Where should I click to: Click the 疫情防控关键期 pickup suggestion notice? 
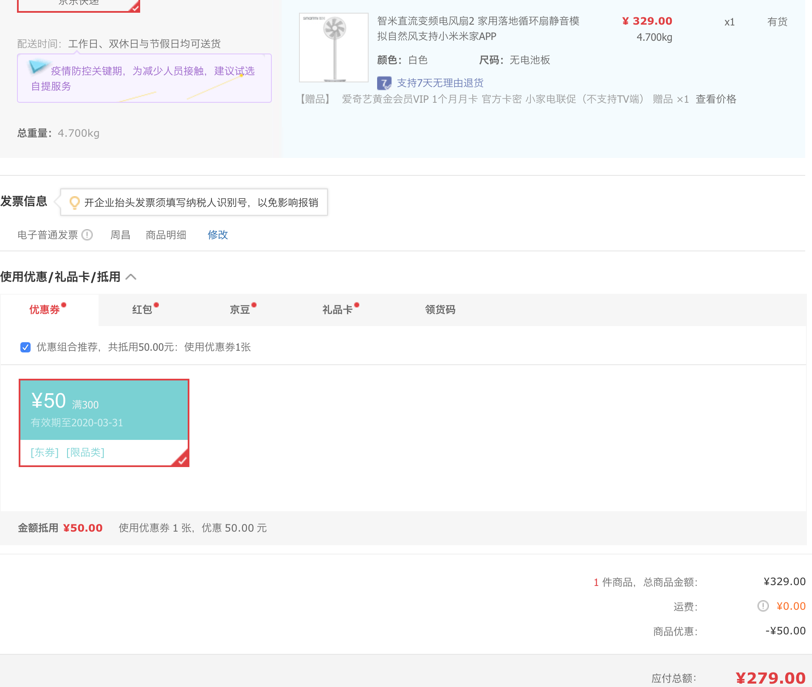[144, 78]
